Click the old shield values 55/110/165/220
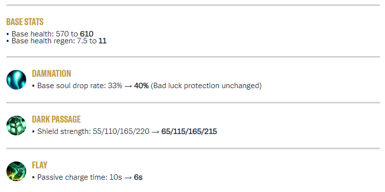Viewport: 385px width, 192px height. (x=121, y=131)
